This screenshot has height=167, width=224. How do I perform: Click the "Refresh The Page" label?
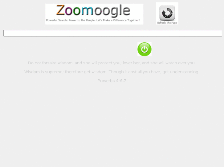pos(167,23)
